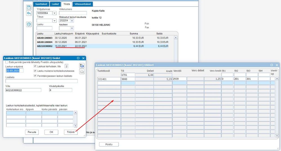Click lower greyed folder icon in tiedot dialog

click(82, 72)
